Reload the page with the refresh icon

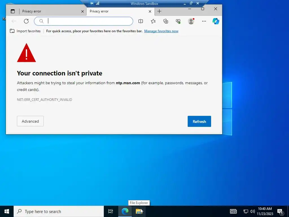click(x=26, y=21)
